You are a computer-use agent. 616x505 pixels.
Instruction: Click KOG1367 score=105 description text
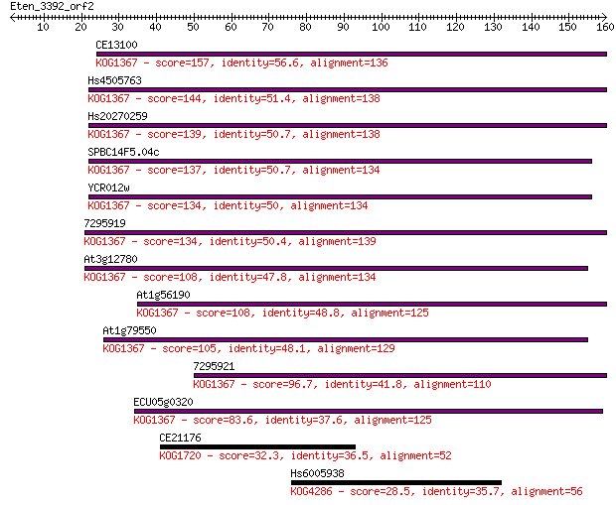coord(249,348)
